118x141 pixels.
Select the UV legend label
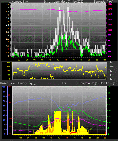tap(64, 83)
